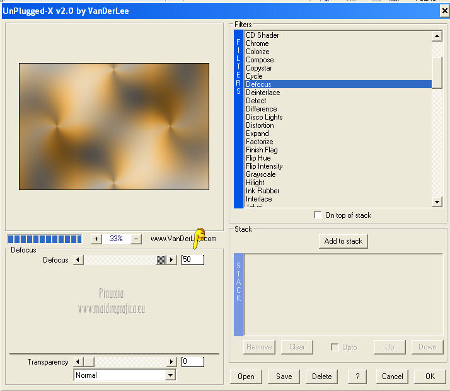Close the UnPlugged-X dialog
The width and height of the screenshot is (450, 391).
(x=444, y=11)
